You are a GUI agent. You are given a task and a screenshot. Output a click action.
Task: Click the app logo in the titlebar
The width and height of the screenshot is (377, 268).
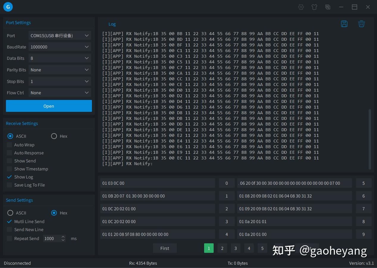[8, 7]
